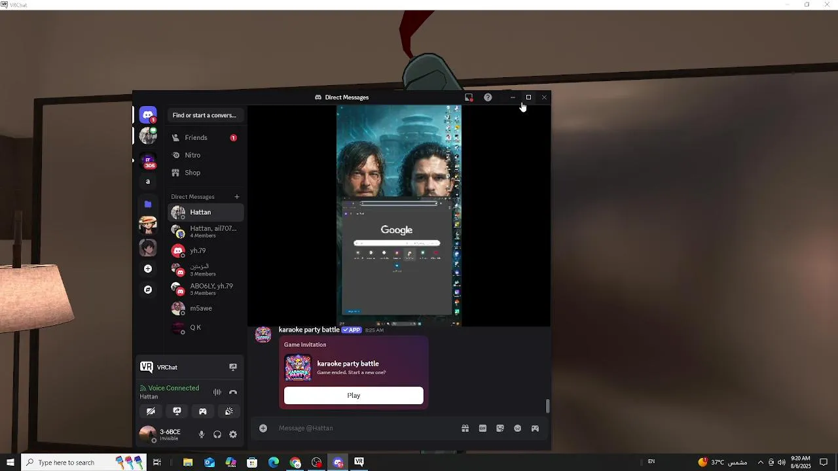Disconnect from voice call
The width and height of the screenshot is (838, 471).
[233, 392]
